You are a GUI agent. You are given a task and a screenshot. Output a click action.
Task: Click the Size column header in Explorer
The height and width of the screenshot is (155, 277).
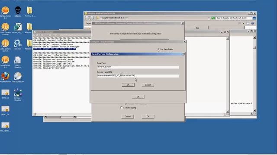pos(202,28)
